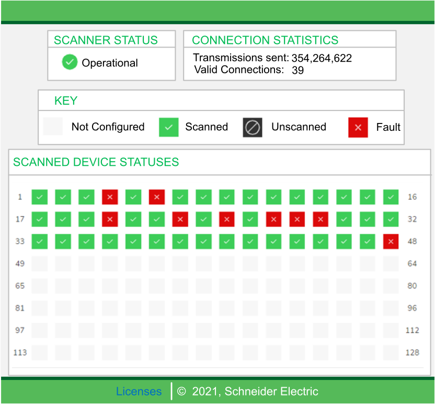This screenshot has height=404, width=435.
Task: Click the Not Configured swatch in the Key legend
Action: tap(53, 127)
